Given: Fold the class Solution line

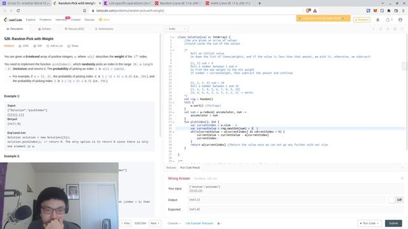Looking at the screenshot, I should click(x=173, y=37).
